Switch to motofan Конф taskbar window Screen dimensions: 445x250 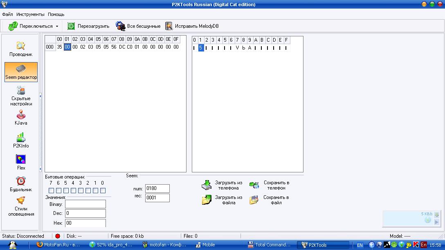click(164, 245)
